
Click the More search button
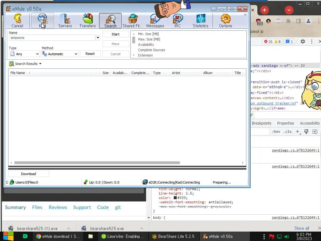point(116,44)
